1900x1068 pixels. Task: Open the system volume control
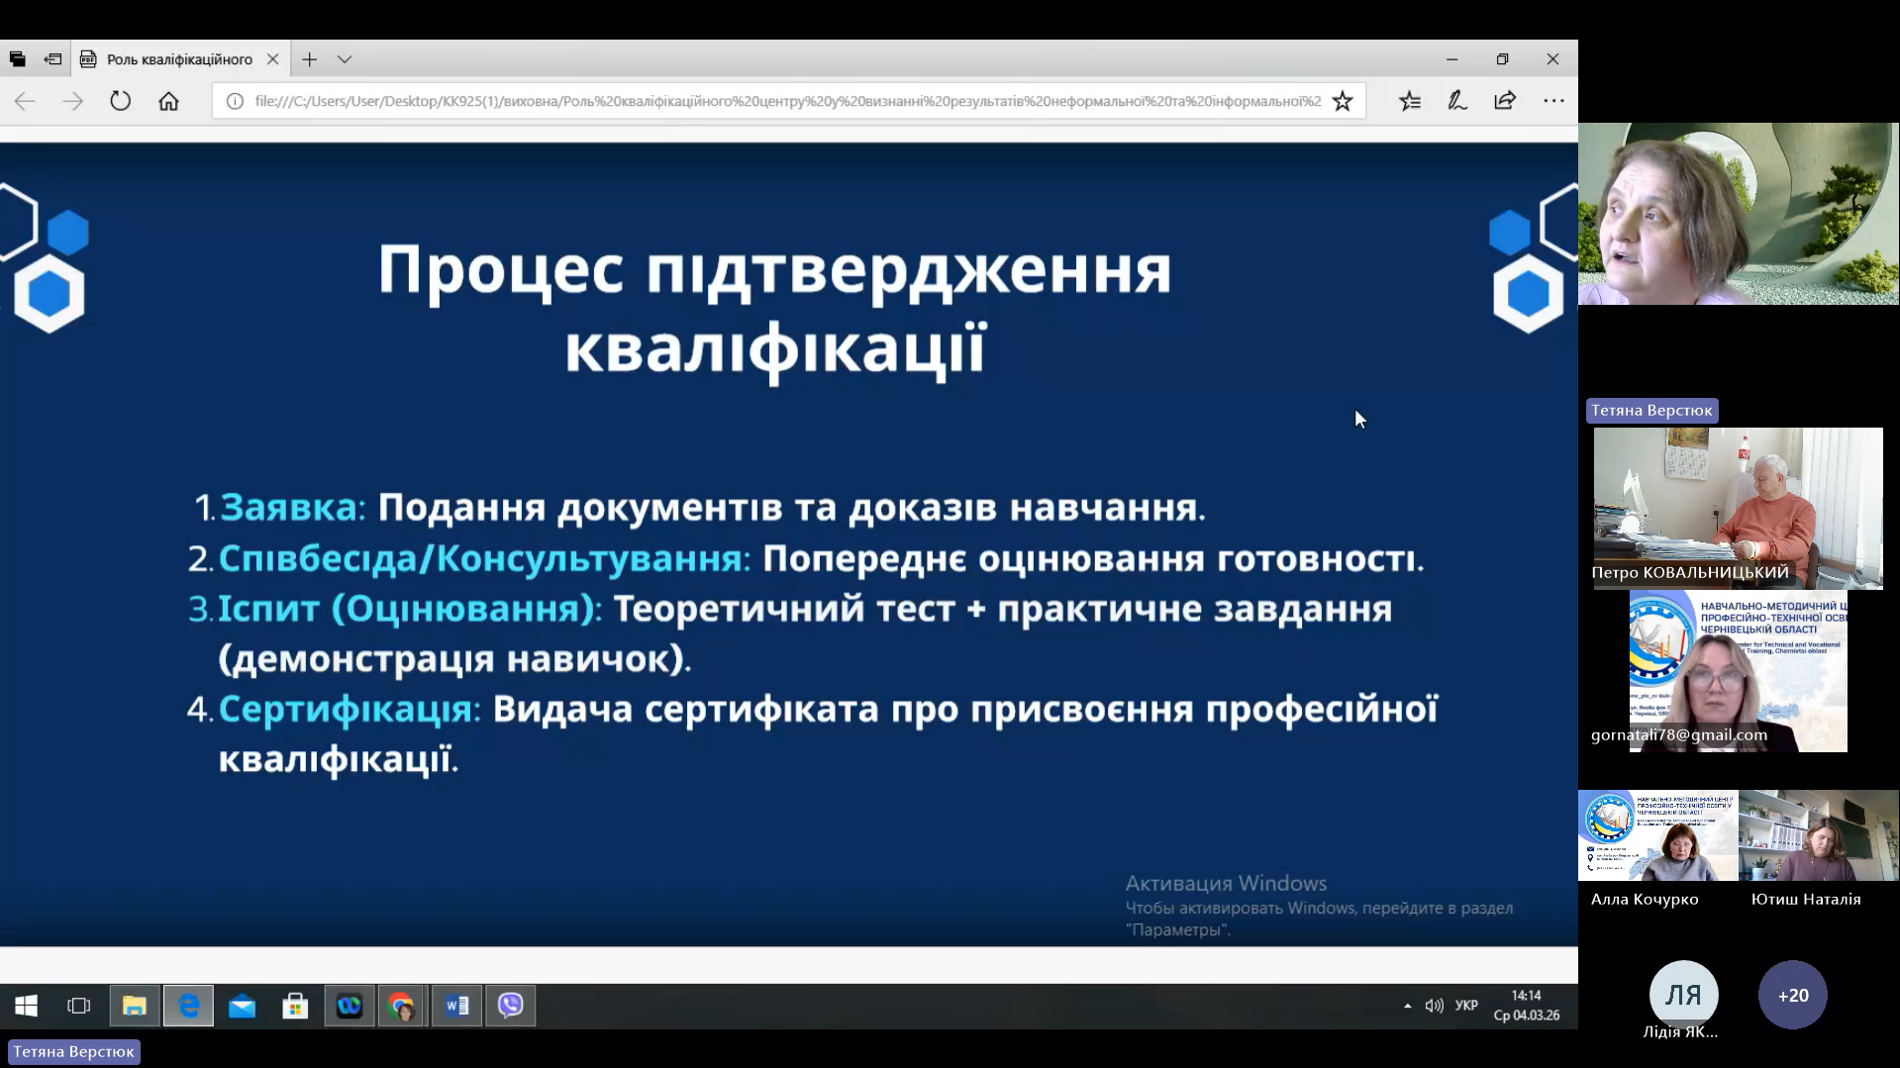(1434, 1006)
